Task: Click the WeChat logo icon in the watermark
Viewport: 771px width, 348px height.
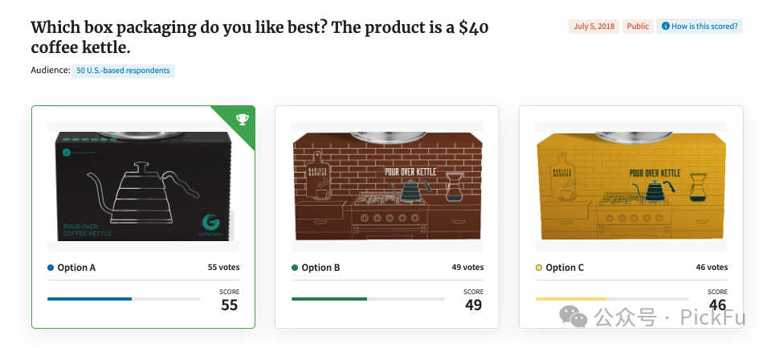Action: (579, 317)
